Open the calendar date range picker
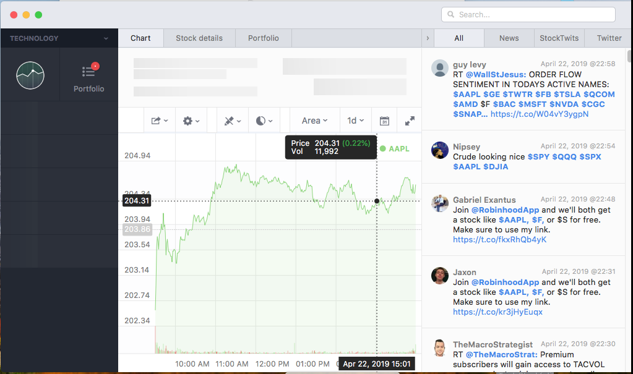Image resolution: width=633 pixels, height=374 pixels. pyautogui.click(x=384, y=121)
